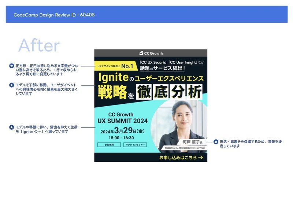
Task: Click the time 15:00 - 16:30
Action: [x=121, y=138]
